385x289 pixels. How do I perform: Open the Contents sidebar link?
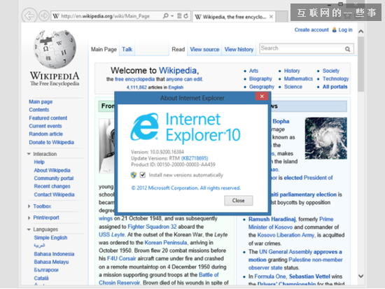click(38, 109)
